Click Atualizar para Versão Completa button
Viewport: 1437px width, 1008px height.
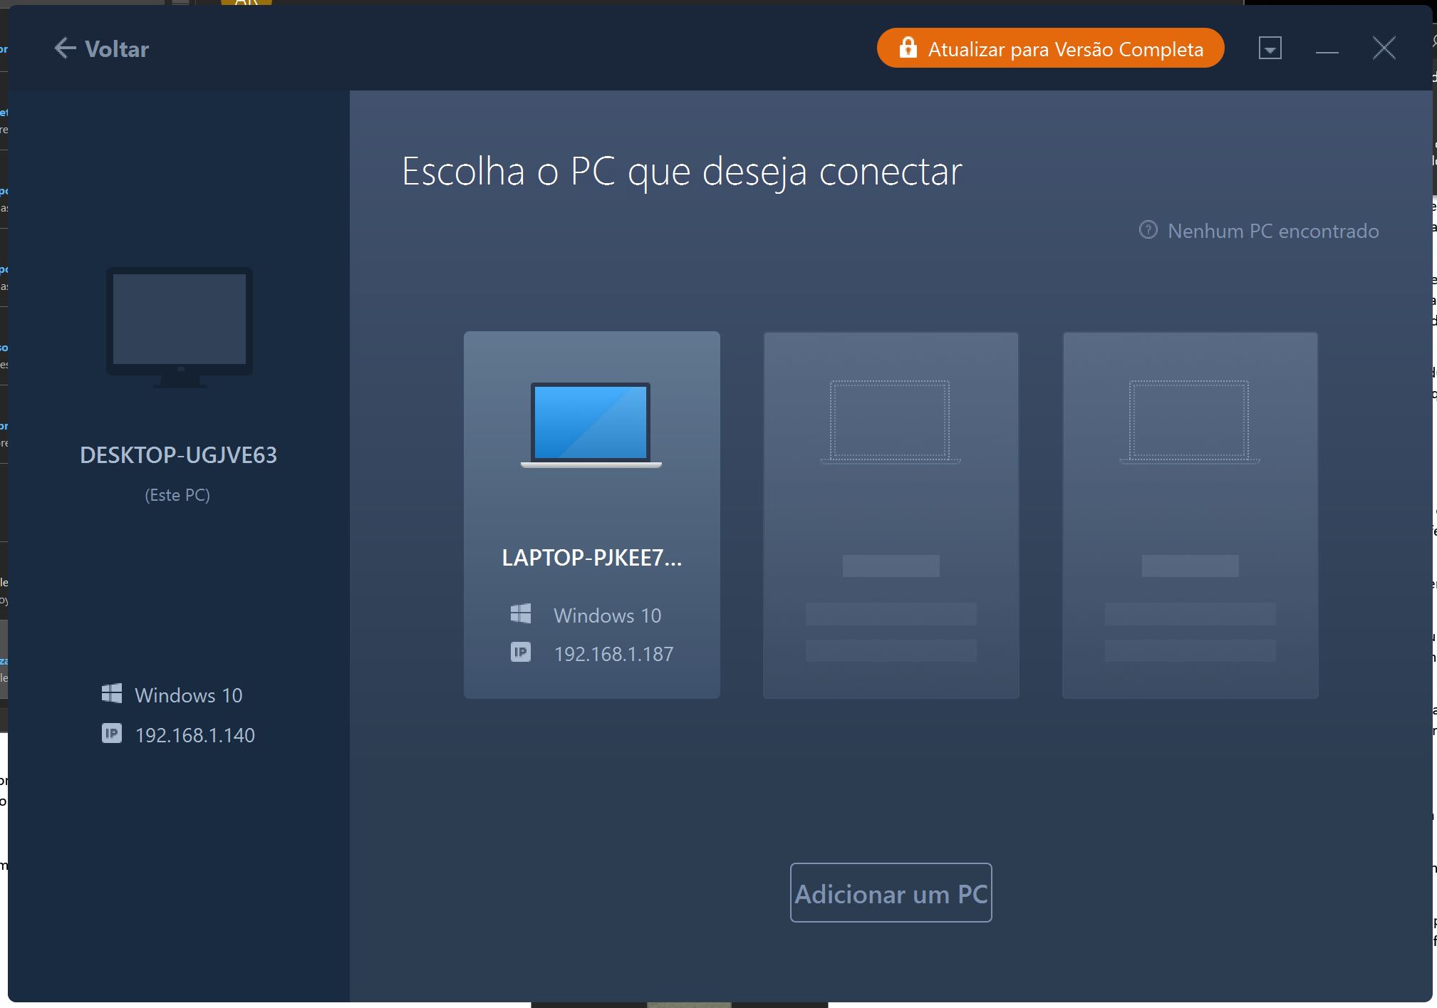(1050, 48)
